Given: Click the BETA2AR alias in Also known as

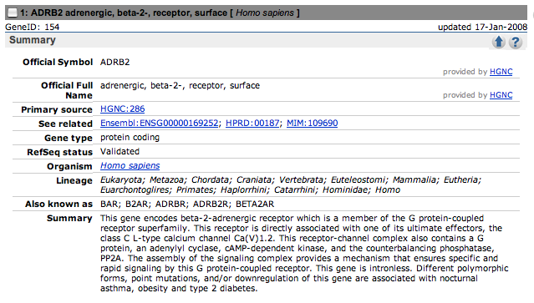Looking at the screenshot, I should click(255, 204).
